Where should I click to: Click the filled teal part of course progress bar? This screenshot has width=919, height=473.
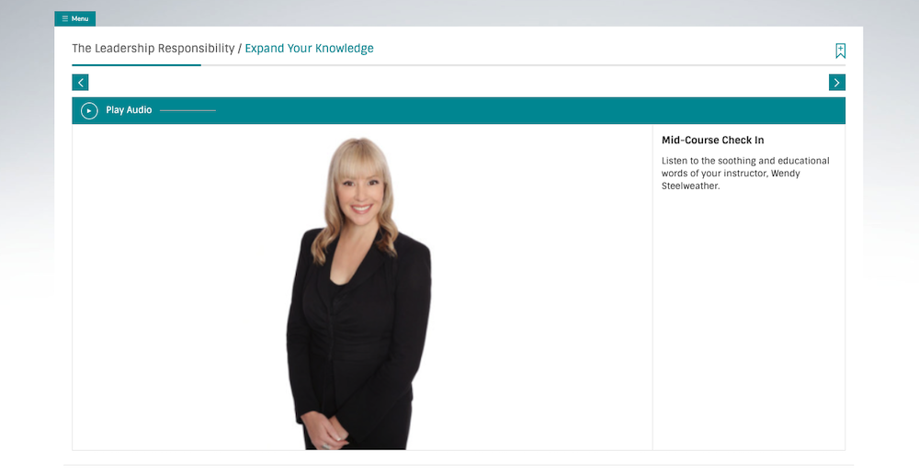137,65
